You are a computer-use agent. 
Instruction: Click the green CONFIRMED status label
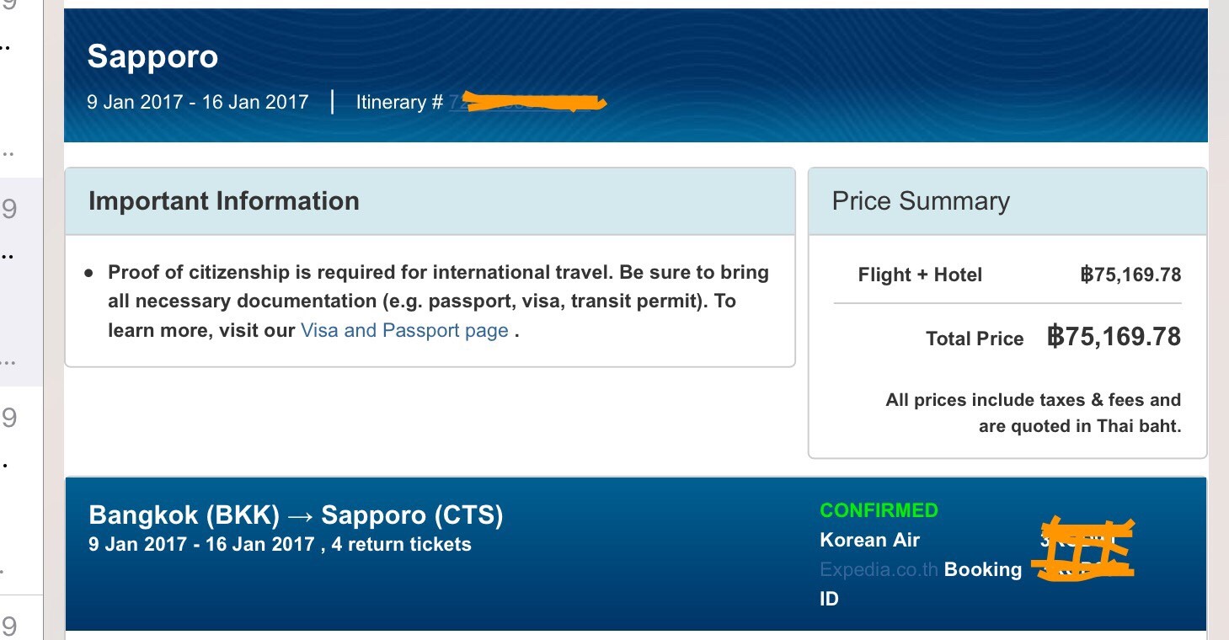[x=879, y=510]
